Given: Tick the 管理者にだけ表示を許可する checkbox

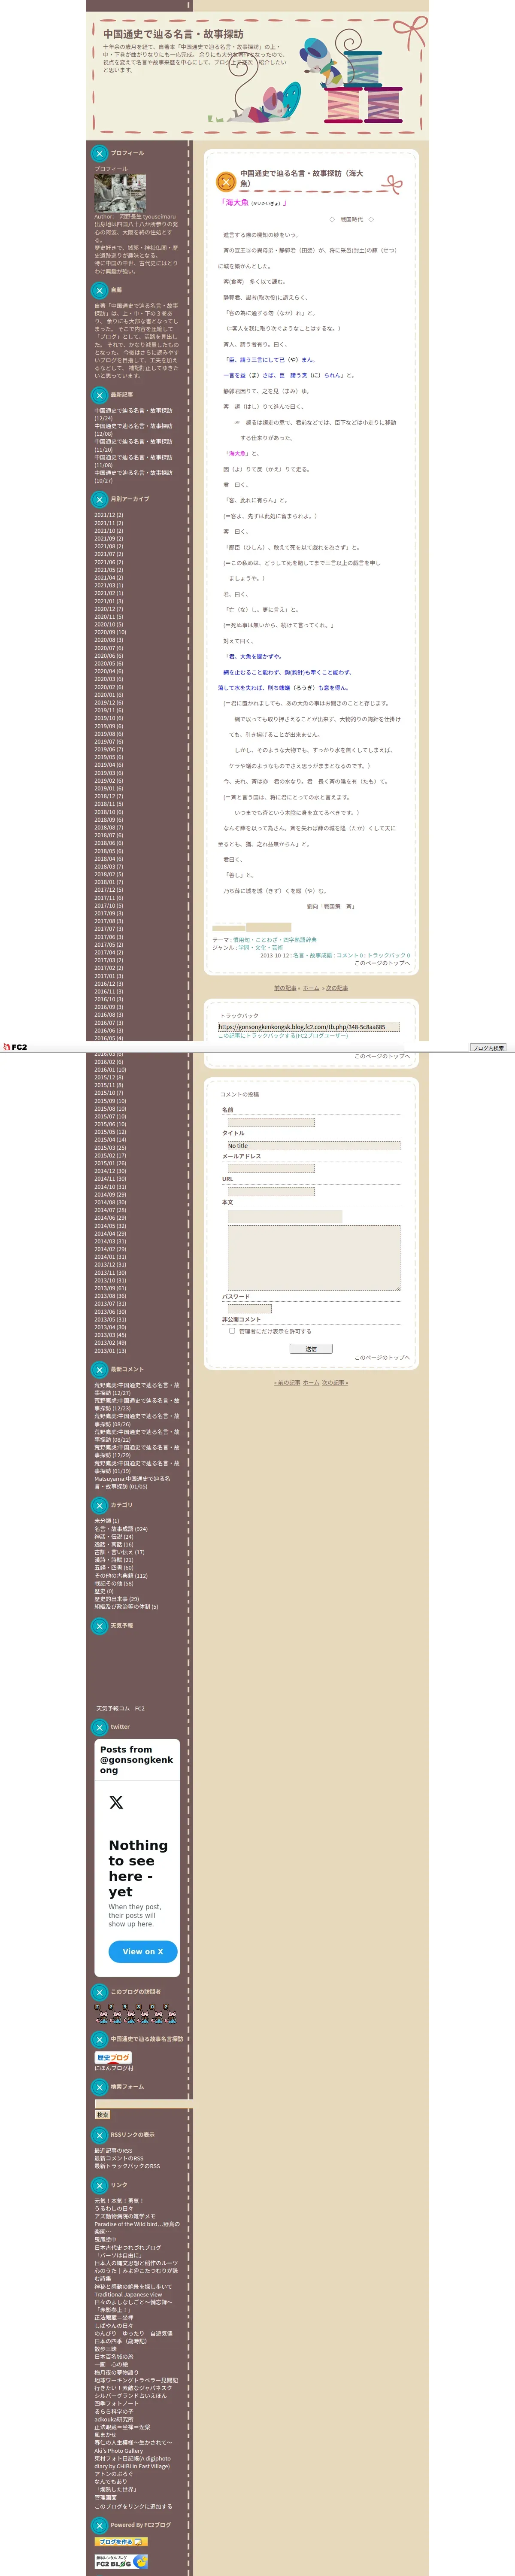Looking at the screenshot, I should click(x=232, y=1331).
